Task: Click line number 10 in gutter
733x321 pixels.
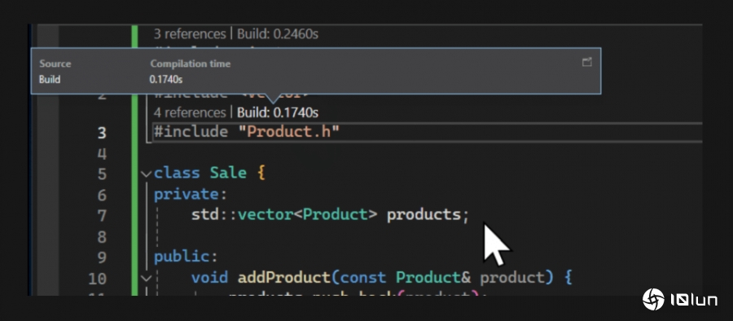Action: pyautogui.click(x=97, y=279)
